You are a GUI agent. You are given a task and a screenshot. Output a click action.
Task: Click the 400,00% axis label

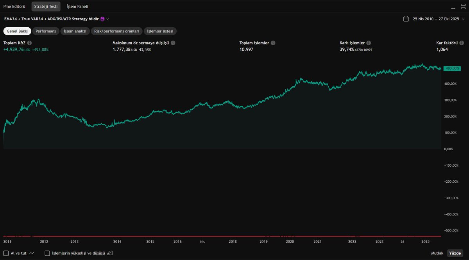tap(451, 84)
